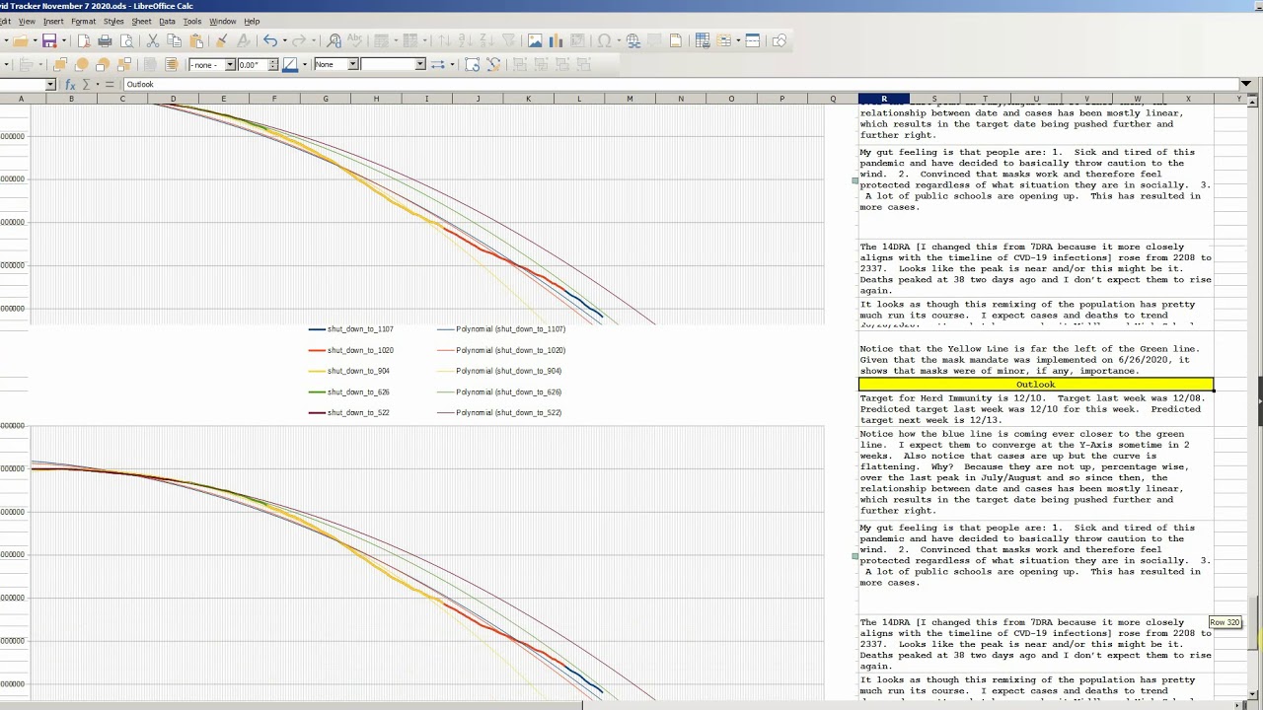Click the Cut scissors icon
Image resolution: width=1263 pixels, height=710 pixels.
click(152, 40)
